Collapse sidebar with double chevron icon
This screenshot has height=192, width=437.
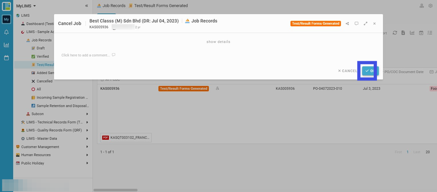coord(86,6)
